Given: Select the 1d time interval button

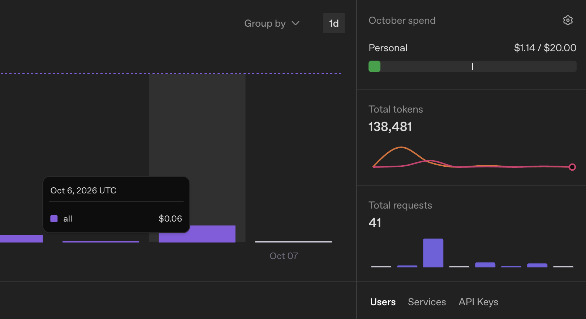Looking at the screenshot, I should [334, 23].
